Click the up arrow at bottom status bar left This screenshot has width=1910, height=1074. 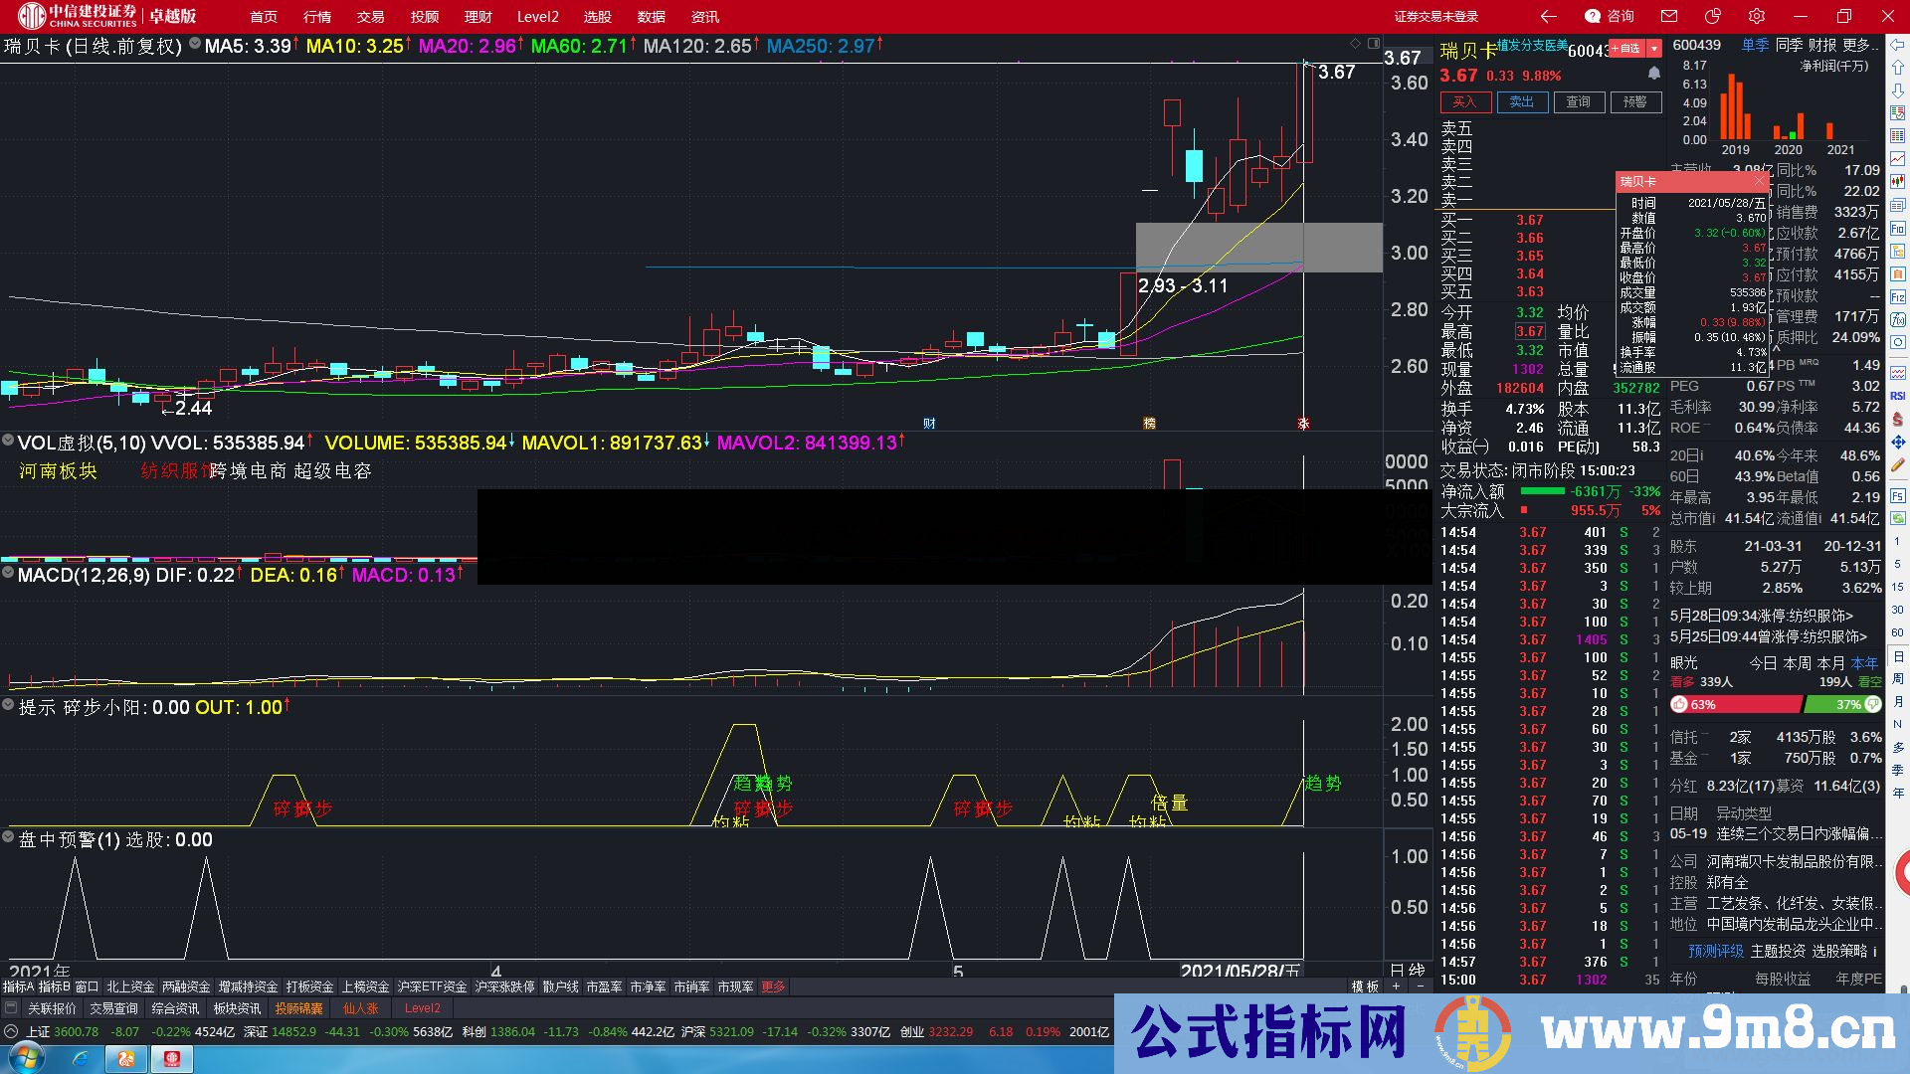pos(11,1032)
